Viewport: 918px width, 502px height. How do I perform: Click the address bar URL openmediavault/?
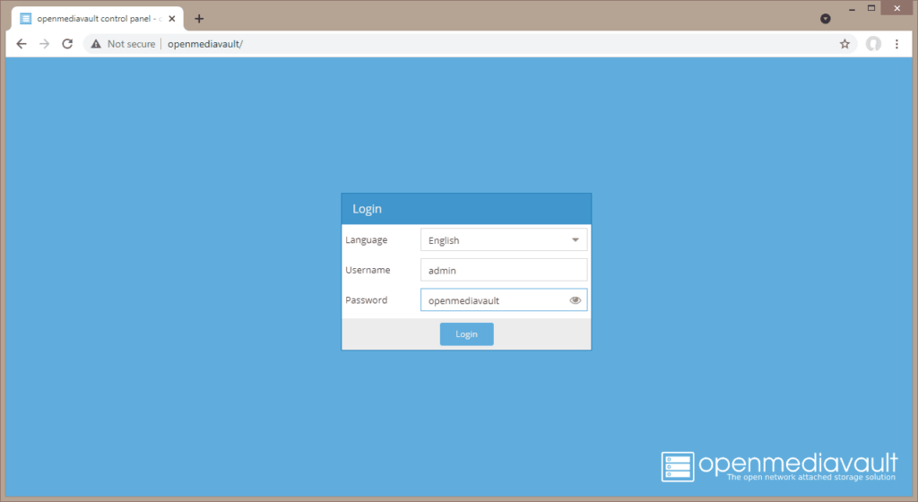205,44
